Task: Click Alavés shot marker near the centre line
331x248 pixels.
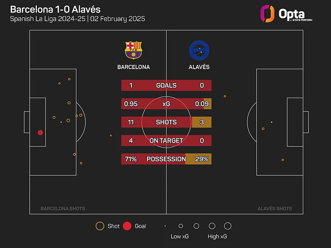Action: 225,96
